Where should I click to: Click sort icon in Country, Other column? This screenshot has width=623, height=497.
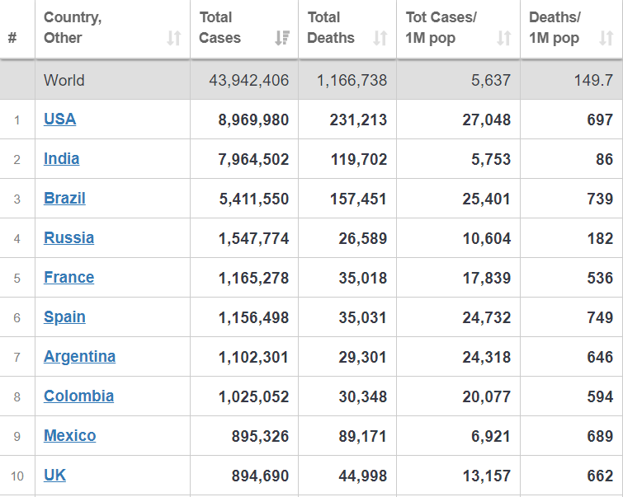[173, 38]
